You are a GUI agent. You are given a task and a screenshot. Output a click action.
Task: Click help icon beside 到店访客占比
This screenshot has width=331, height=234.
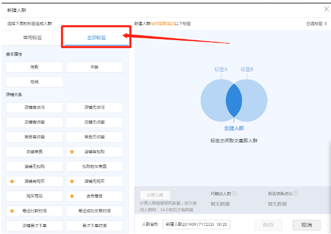pos(295,193)
